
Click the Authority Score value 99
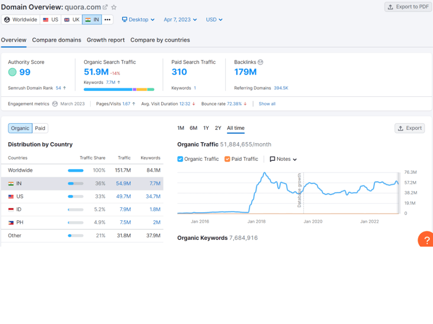[x=25, y=72]
